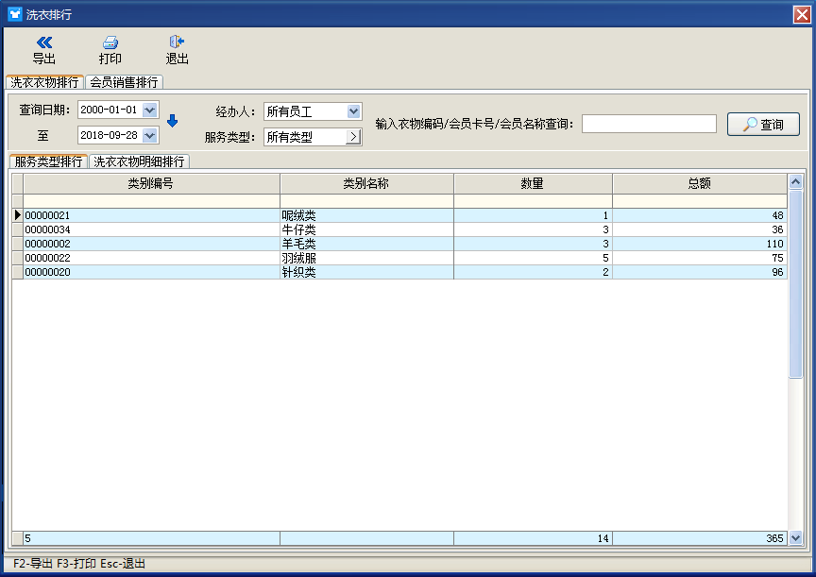Click the Exit (退出) toolbar icon

[x=177, y=42]
